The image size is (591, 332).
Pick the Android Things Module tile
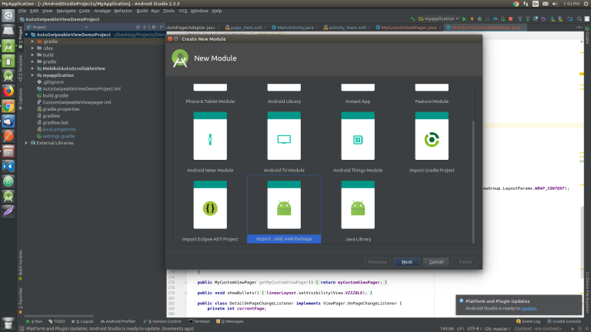(358, 139)
